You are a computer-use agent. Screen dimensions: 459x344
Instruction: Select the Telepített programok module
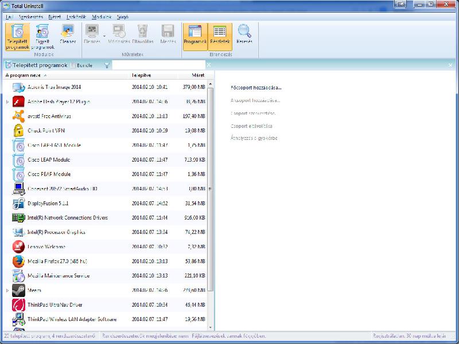pos(18,37)
